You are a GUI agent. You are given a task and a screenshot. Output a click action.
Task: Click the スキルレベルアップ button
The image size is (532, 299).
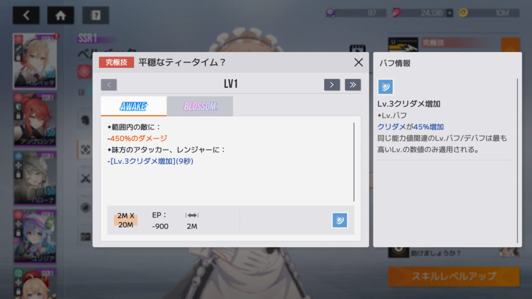coord(454,276)
